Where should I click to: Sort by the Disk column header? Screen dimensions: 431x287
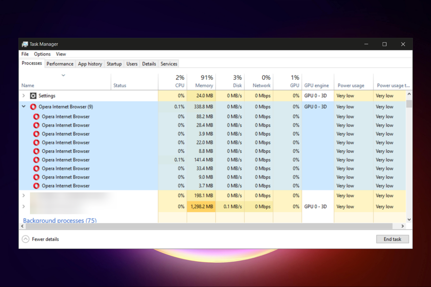[230, 82]
